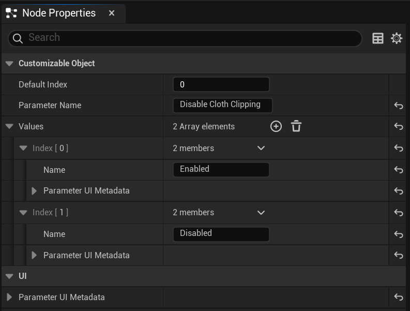Click the Default Index value field
The image size is (410, 311).
[221, 84]
